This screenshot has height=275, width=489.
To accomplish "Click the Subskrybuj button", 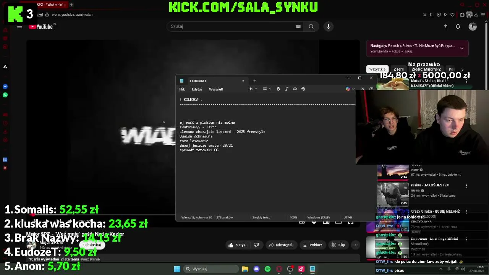I will (92, 245).
